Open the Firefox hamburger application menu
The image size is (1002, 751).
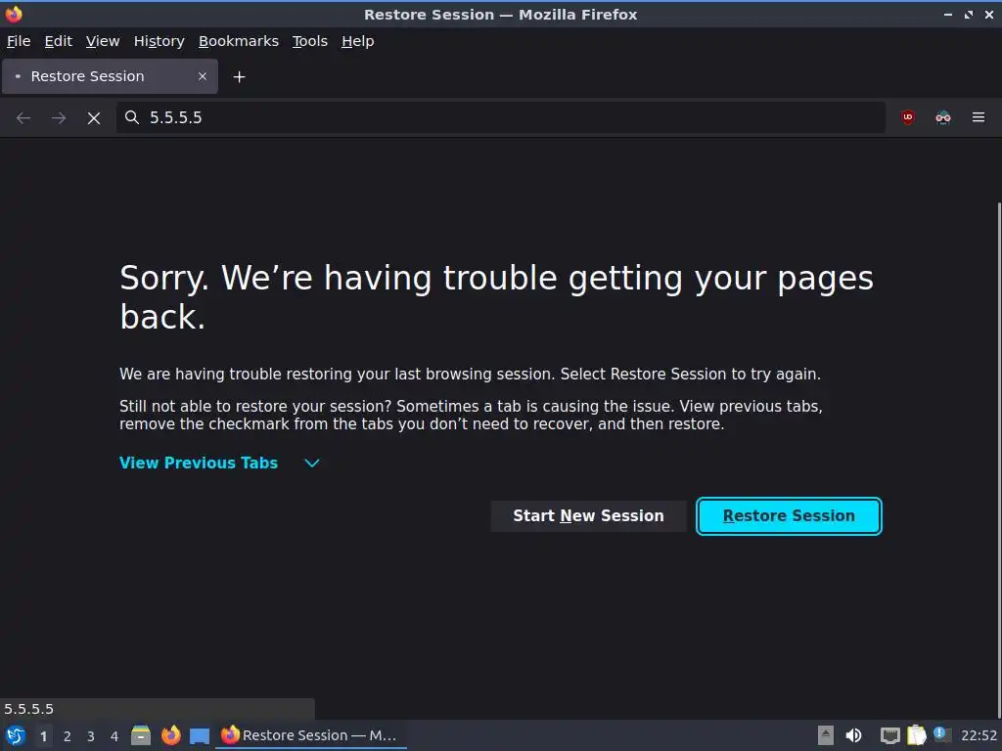[978, 117]
